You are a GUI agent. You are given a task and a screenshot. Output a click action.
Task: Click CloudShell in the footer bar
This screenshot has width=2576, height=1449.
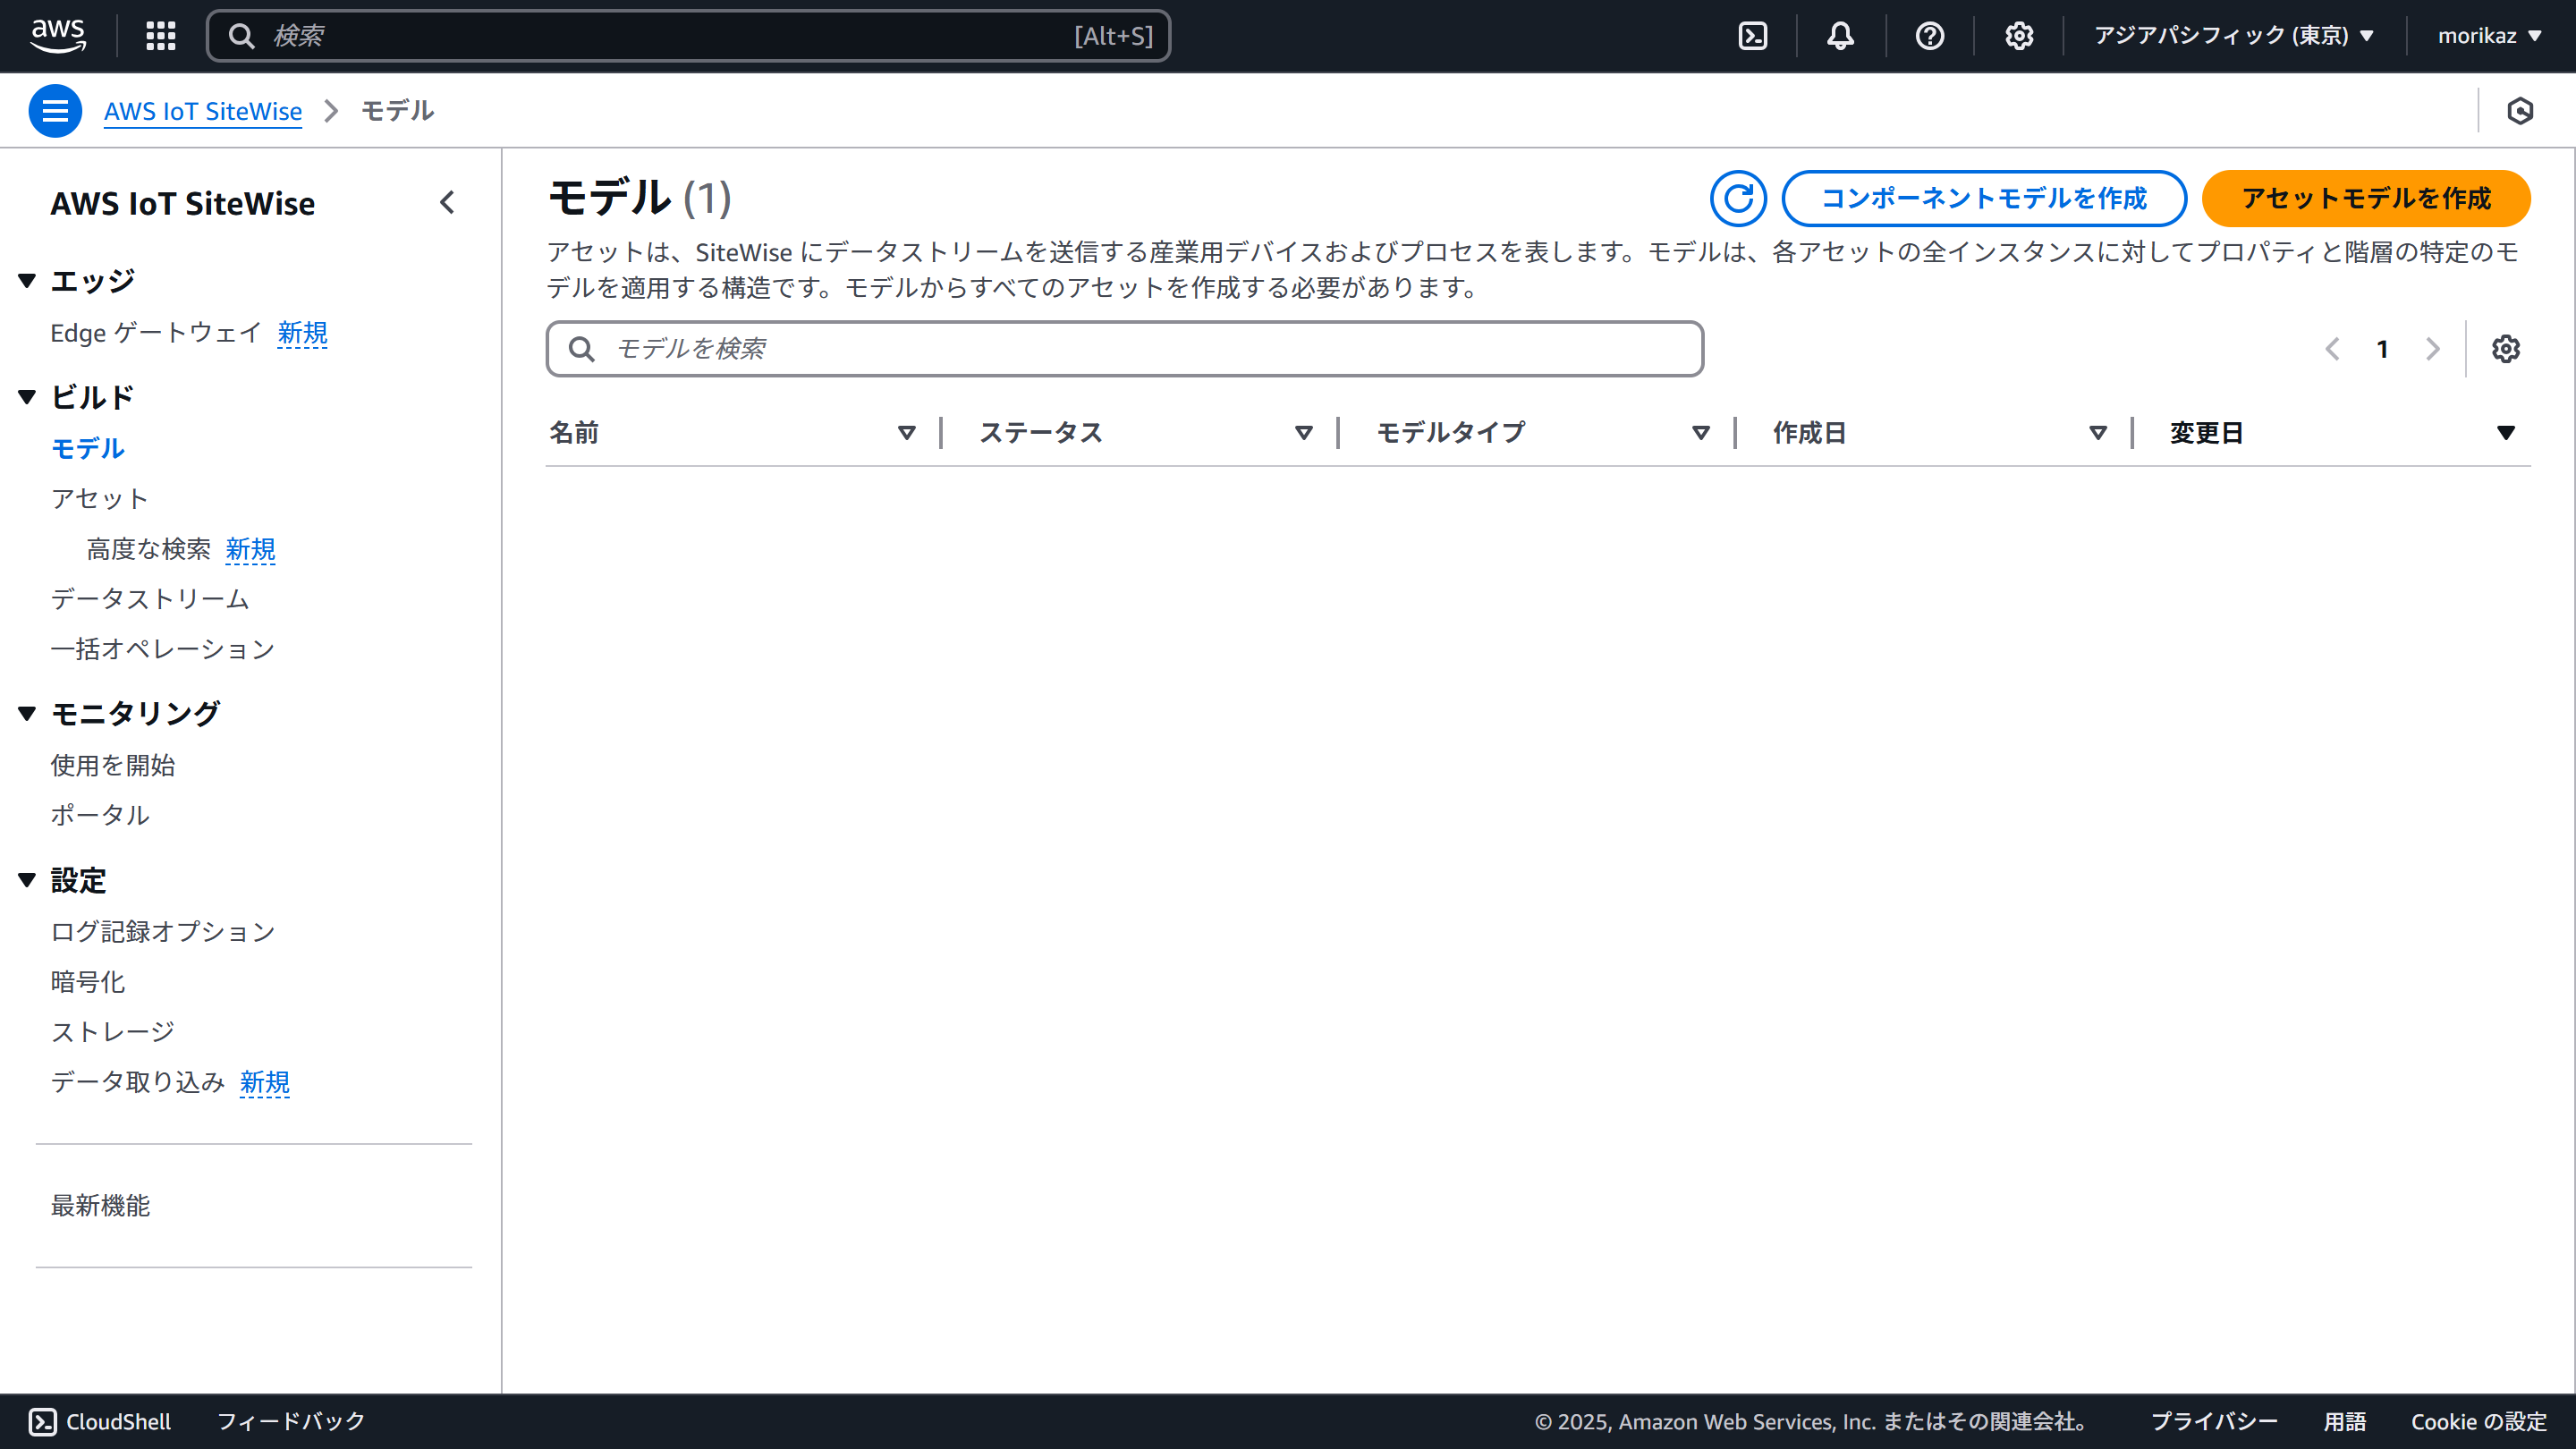[x=100, y=1421]
